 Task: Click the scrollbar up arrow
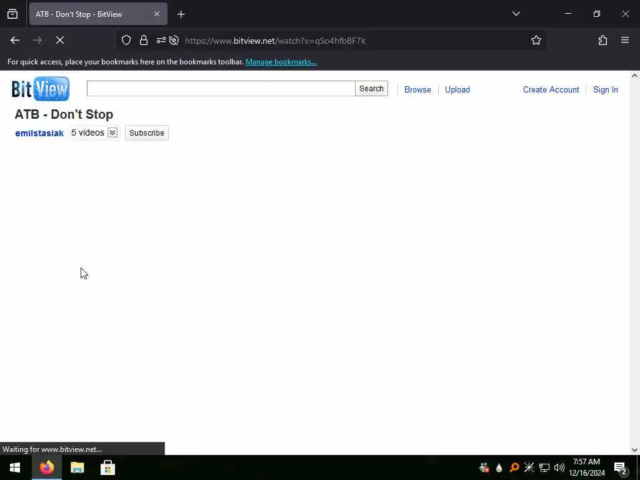(x=634, y=76)
